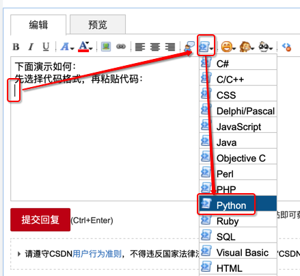This screenshot has width=300, height=276.
Task: Choose Delphi/Pascal code format
Action: (238, 110)
